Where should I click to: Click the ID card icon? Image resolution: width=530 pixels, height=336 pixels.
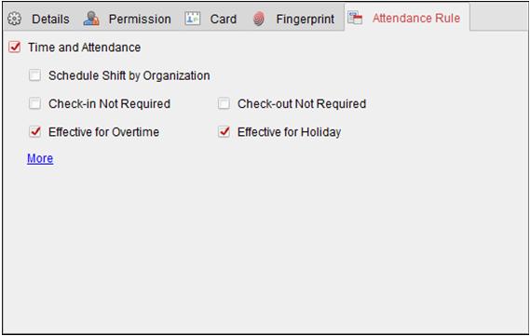tap(193, 19)
